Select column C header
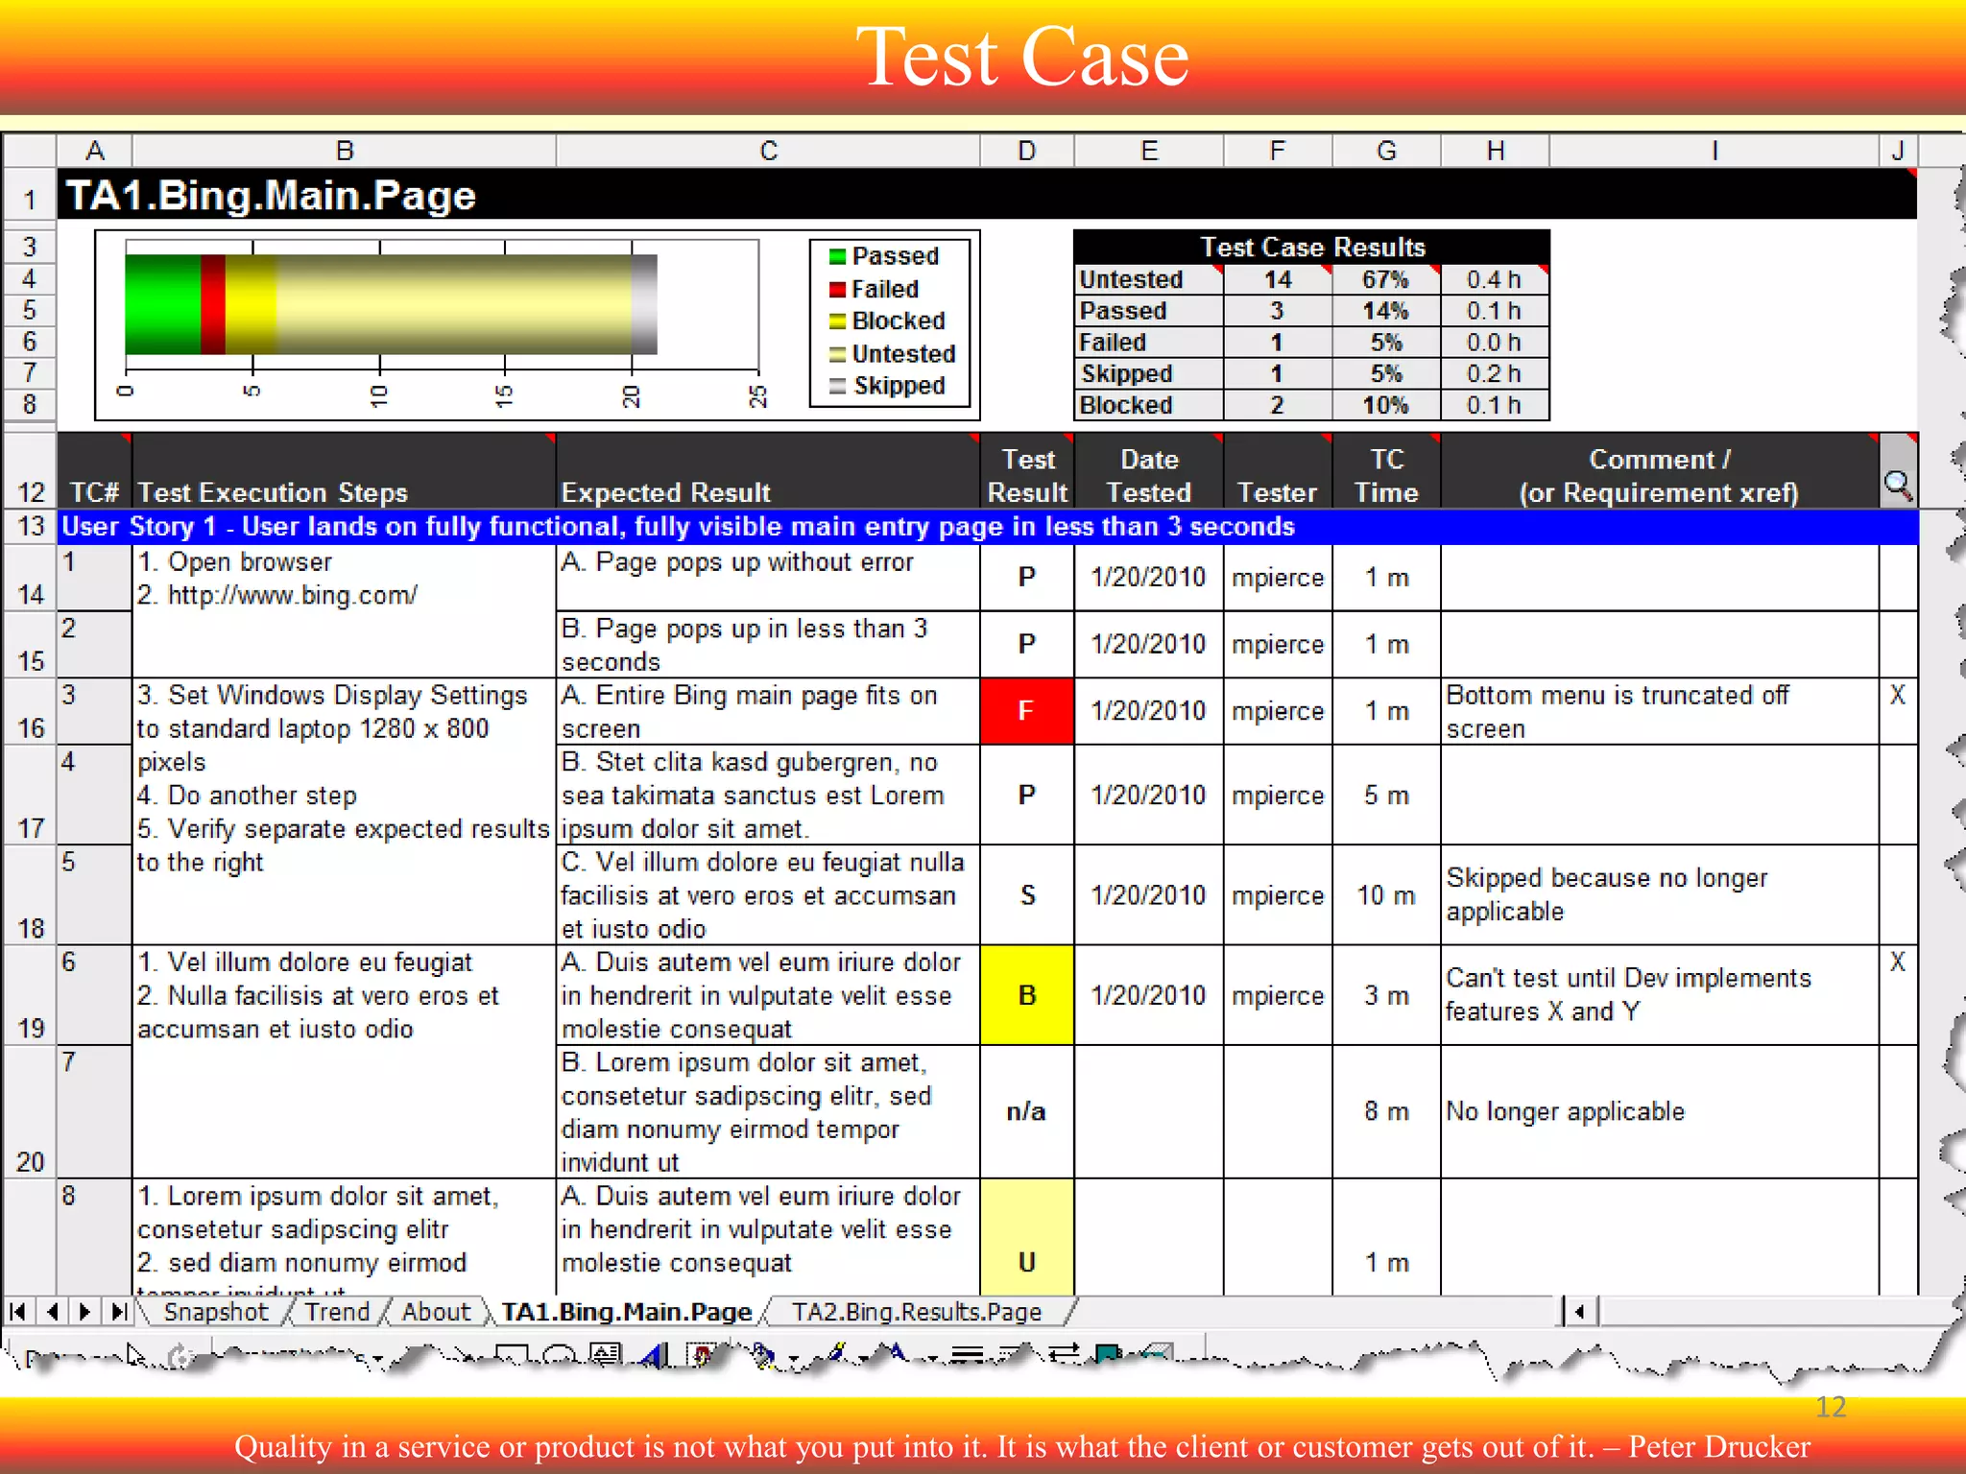 point(768,151)
